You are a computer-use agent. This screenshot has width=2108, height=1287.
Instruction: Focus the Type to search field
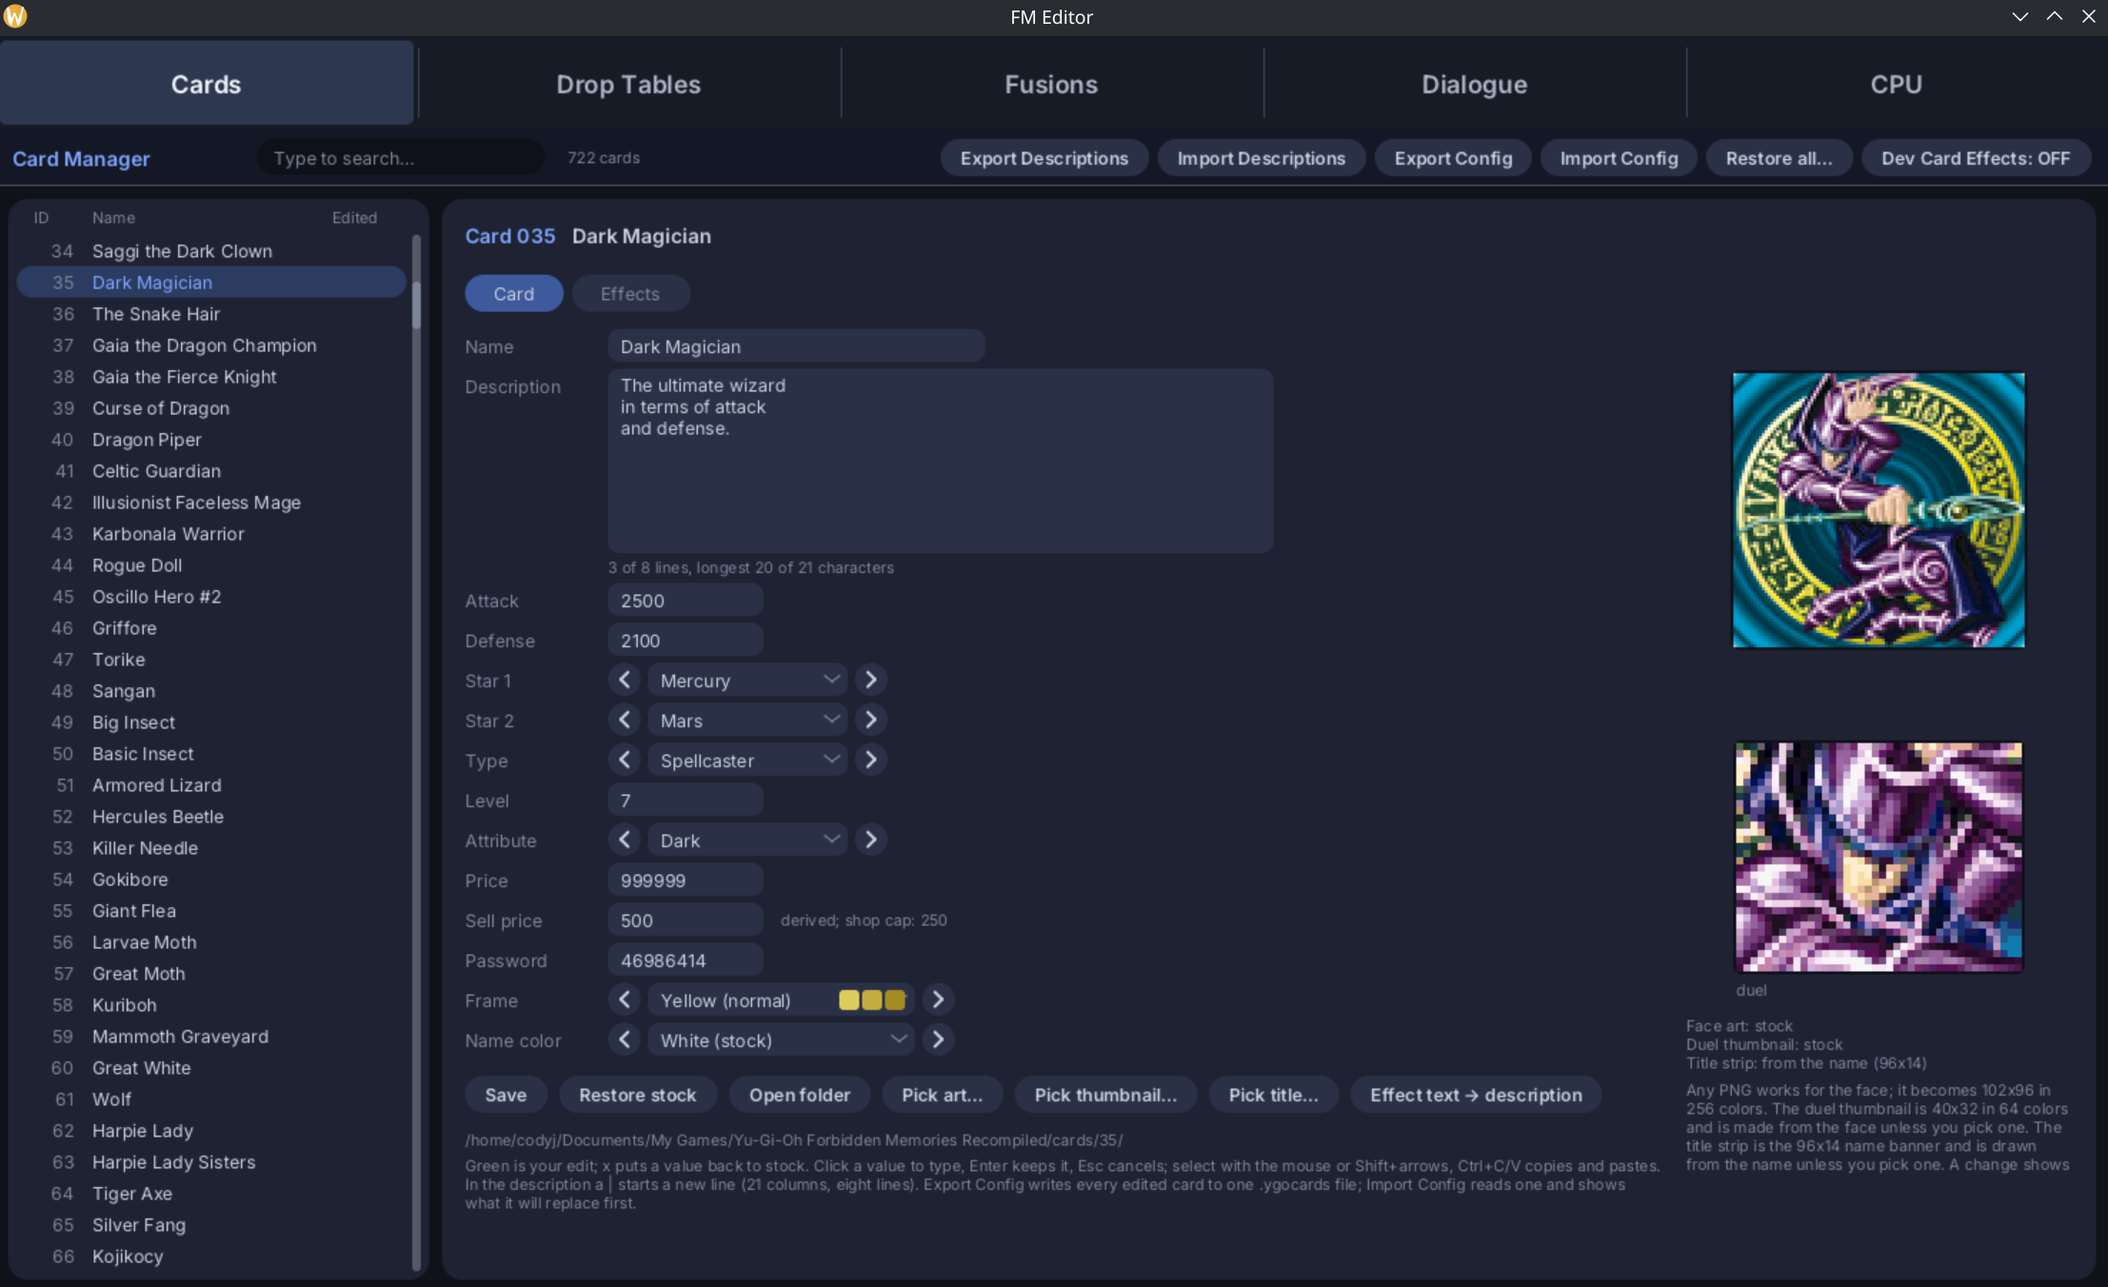pyautogui.click(x=401, y=158)
